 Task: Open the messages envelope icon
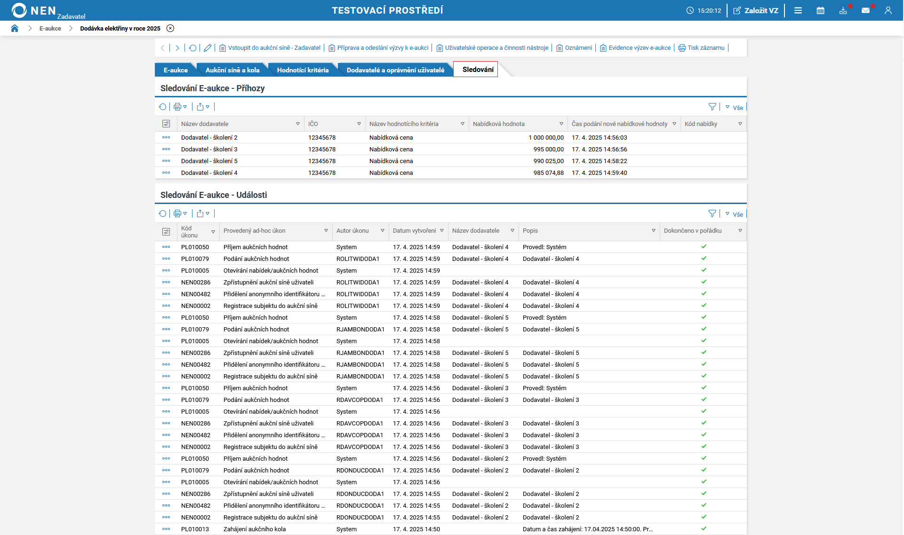[x=865, y=10]
